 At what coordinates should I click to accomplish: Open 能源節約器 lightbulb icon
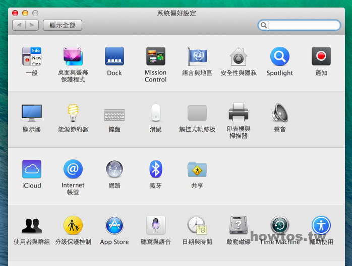coord(73,113)
